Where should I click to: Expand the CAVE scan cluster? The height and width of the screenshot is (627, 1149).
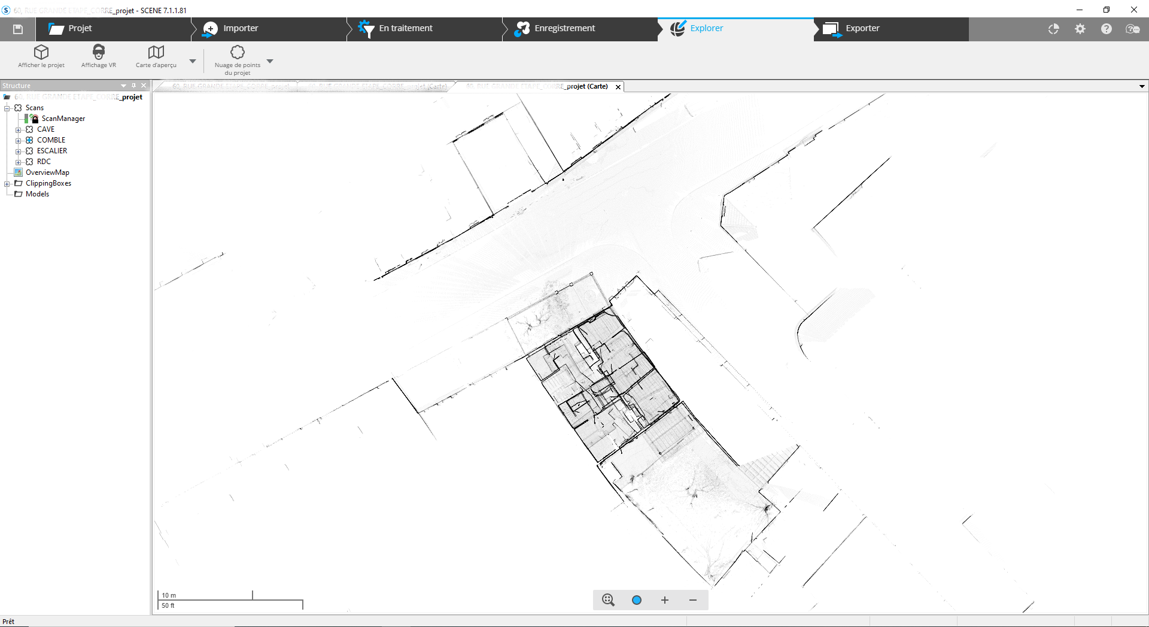(x=19, y=129)
